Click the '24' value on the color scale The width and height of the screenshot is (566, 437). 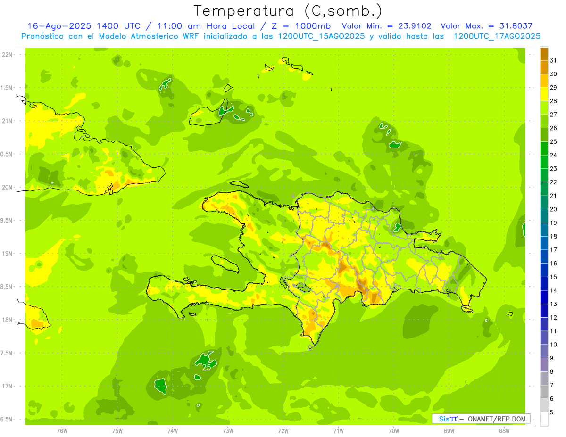554,155
